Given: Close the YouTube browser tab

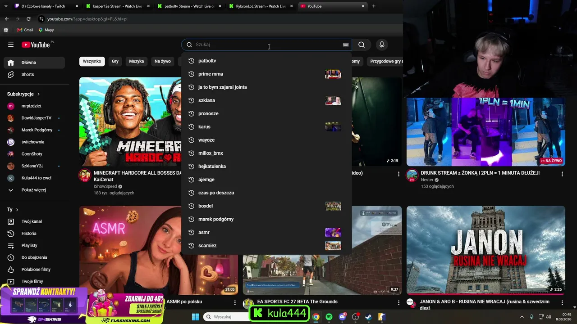Looking at the screenshot, I should coord(363,6).
